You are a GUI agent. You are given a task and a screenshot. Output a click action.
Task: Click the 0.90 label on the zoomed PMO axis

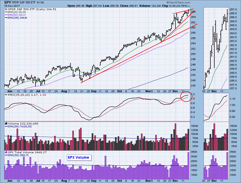point(233,111)
